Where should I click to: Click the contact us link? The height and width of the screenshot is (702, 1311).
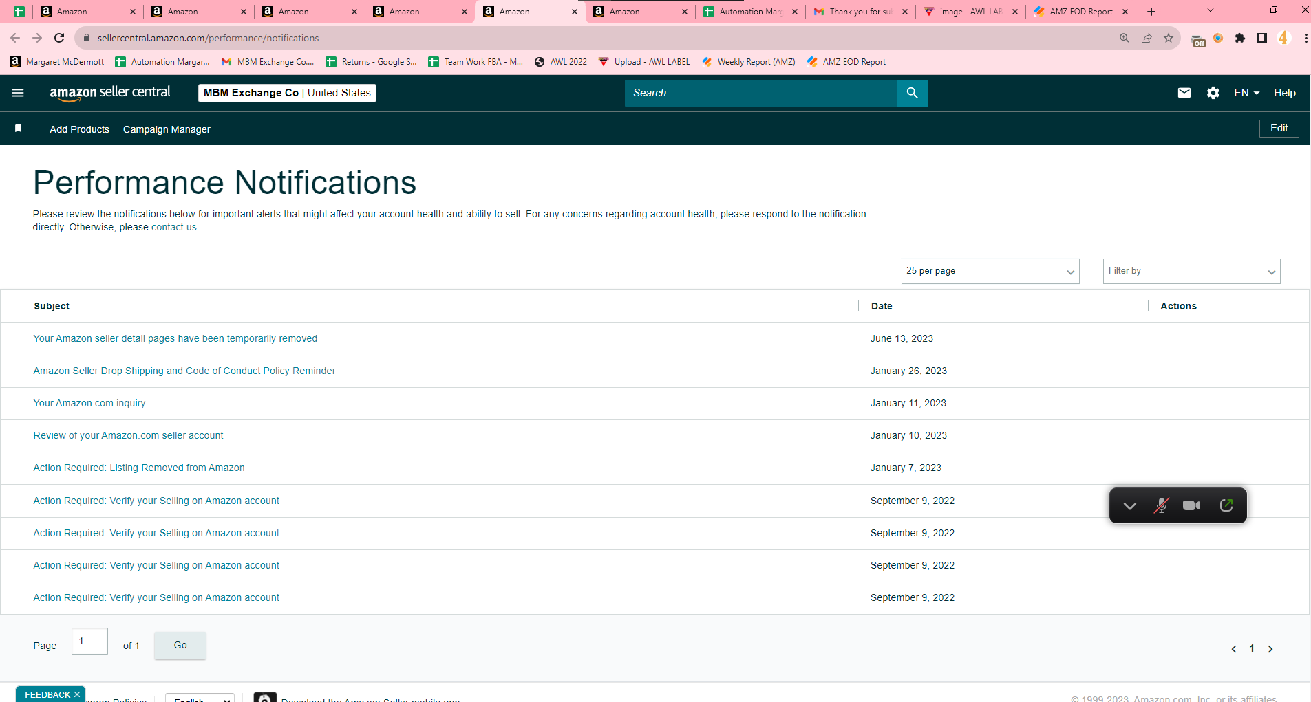pos(173,228)
